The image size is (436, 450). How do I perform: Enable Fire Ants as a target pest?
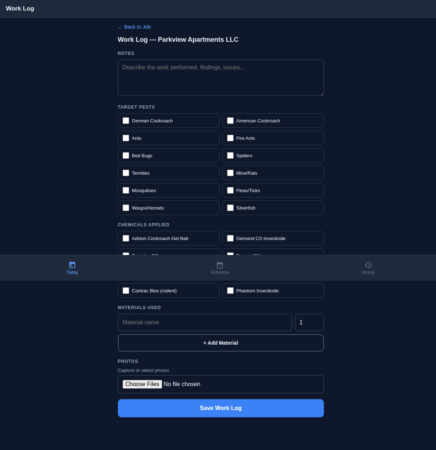click(230, 138)
